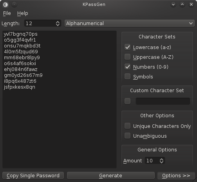Select password mm68ebr8lpy9
The image size is (197, 182).
(x=22, y=58)
